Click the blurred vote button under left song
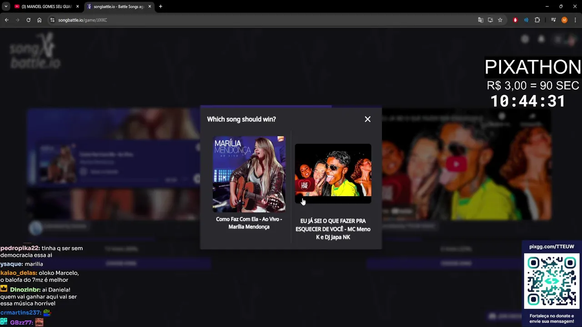The height and width of the screenshot is (327, 582). (121, 263)
